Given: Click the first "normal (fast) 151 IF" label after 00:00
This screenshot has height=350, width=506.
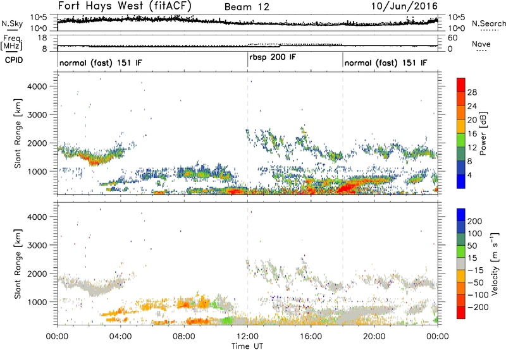Looking at the screenshot, I should [101, 63].
